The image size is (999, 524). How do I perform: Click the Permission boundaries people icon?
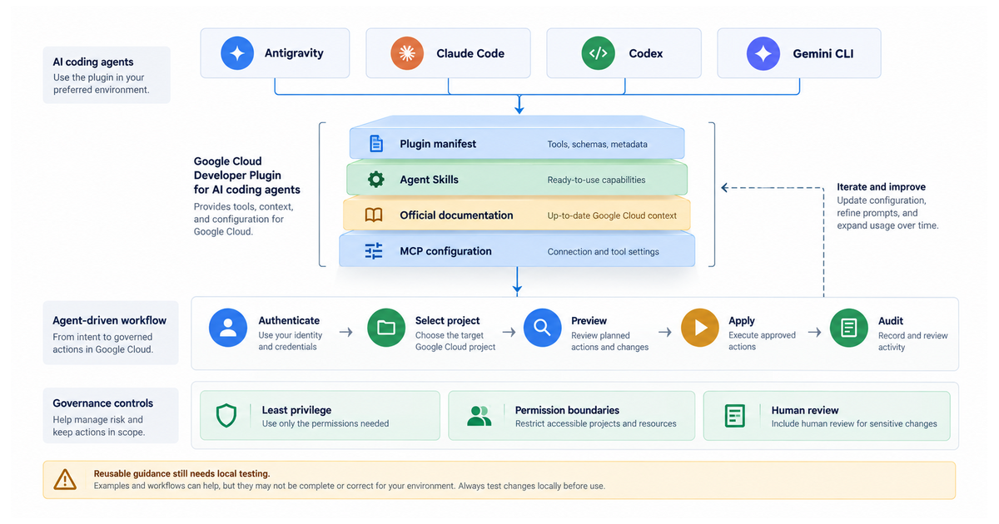(479, 416)
